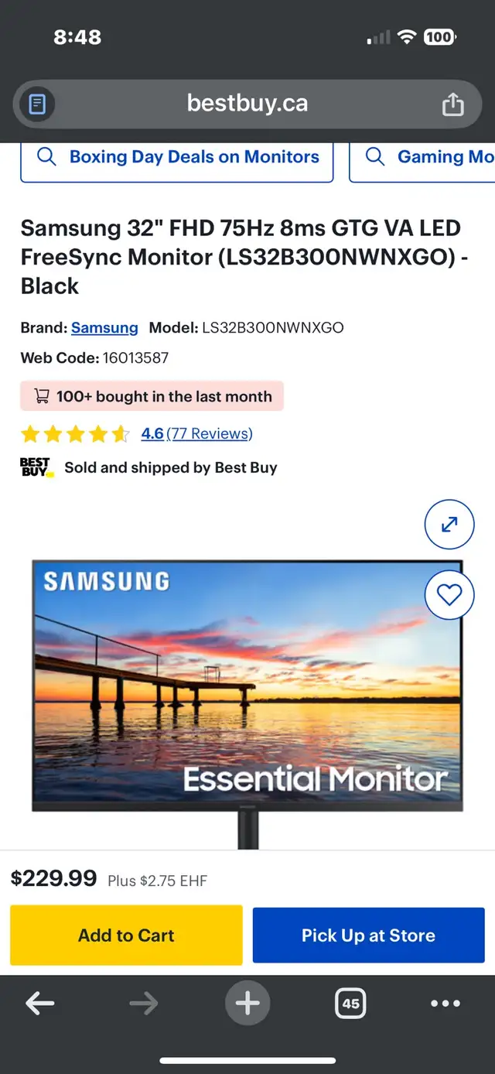Tap the new tab plus button
The width and height of the screenshot is (495, 1074).
tap(247, 1003)
